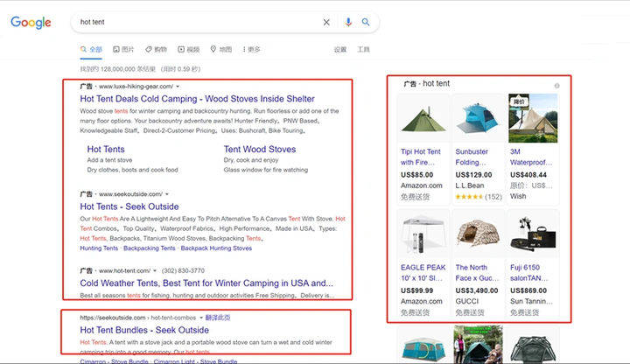
Task: Open the EAGLE PEAK canopy image
Action: pyautogui.click(x=423, y=234)
